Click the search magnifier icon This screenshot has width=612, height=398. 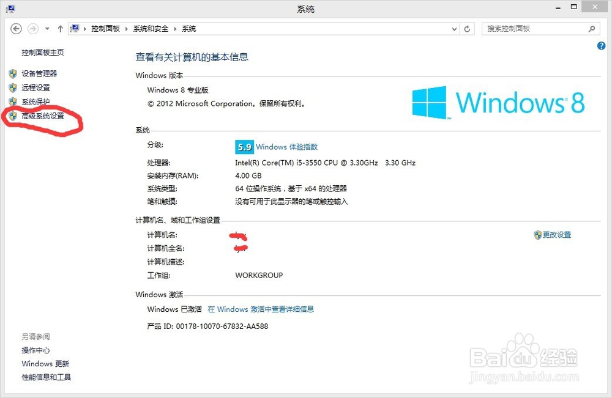(591, 28)
